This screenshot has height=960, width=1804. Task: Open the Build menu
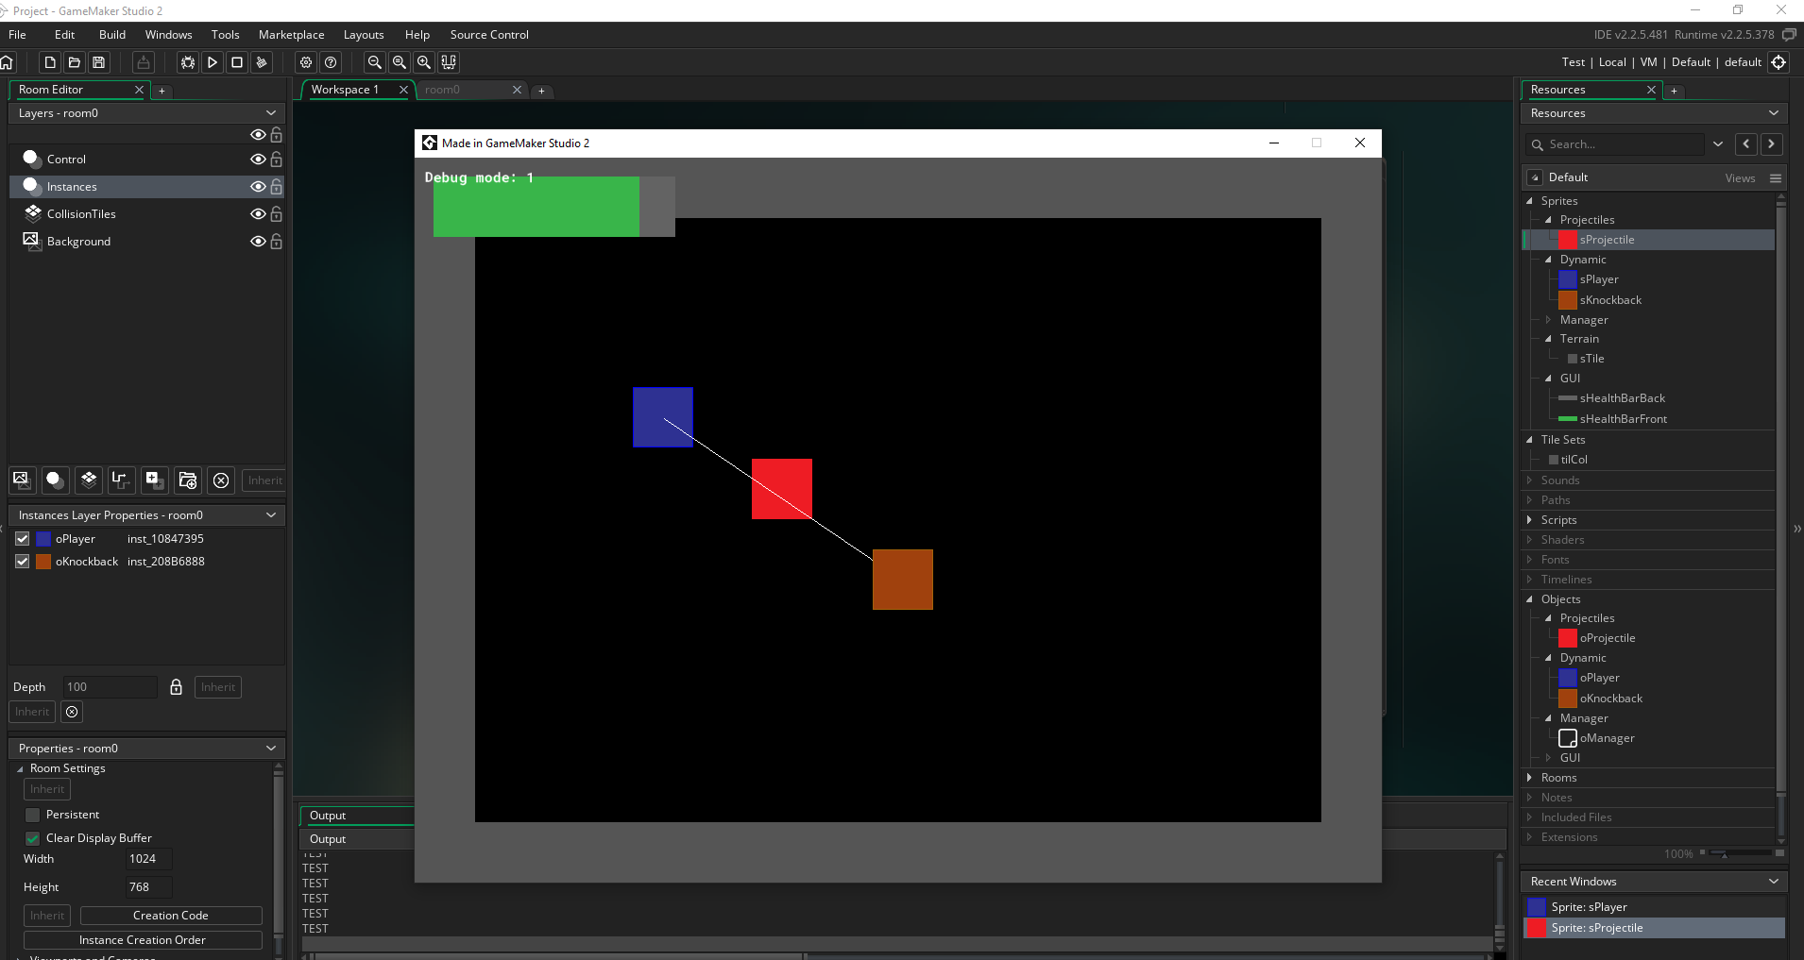(x=111, y=35)
